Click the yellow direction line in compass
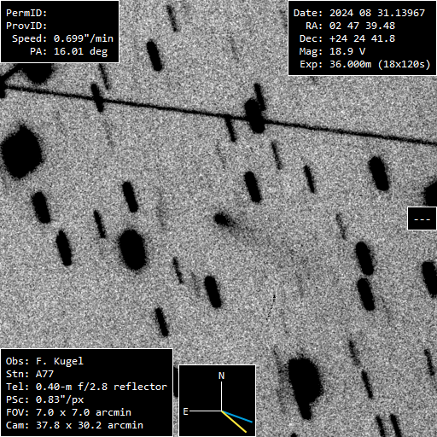This screenshot has width=437, height=437. click(234, 422)
